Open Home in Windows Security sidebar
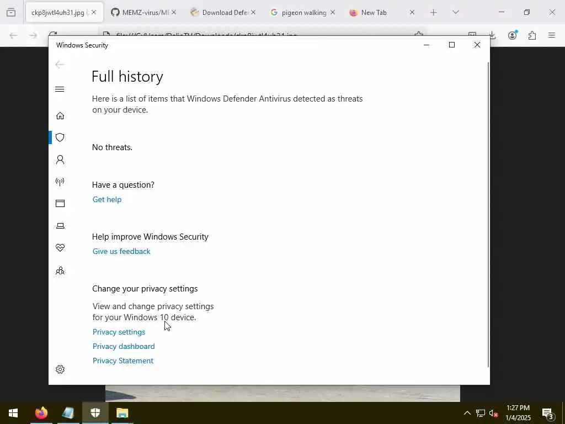Viewport: 565px width, 424px height. point(60,115)
